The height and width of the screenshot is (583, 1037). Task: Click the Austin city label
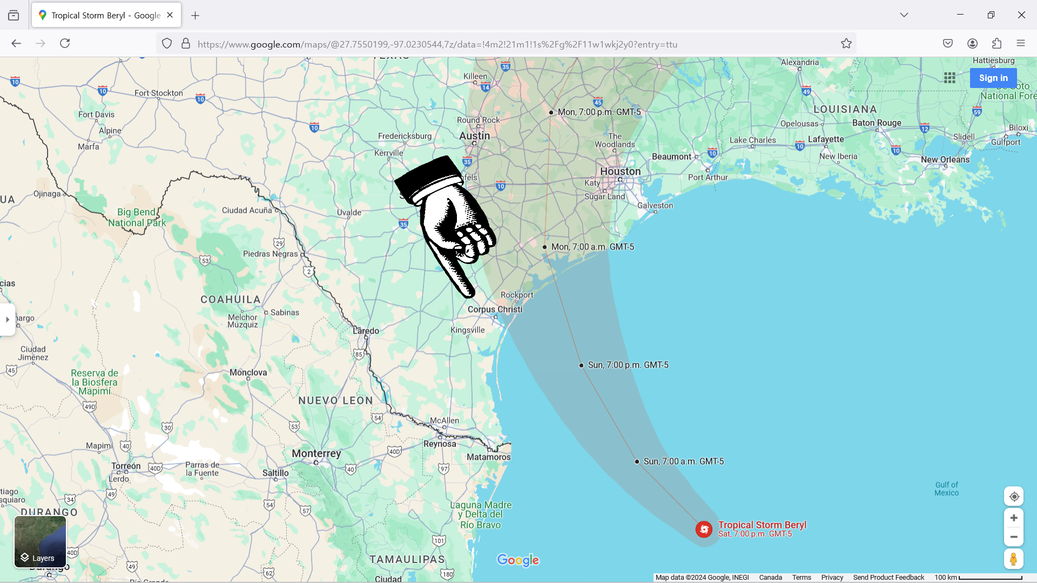[475, 136]
